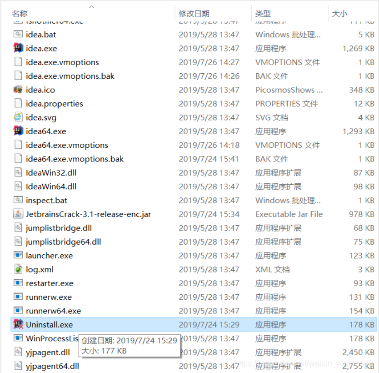
Task: Click the log.xml file icon
Action: (x=18, y=269)
